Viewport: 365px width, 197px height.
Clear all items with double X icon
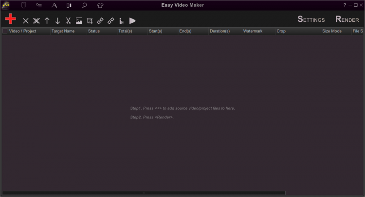[36, 21]
